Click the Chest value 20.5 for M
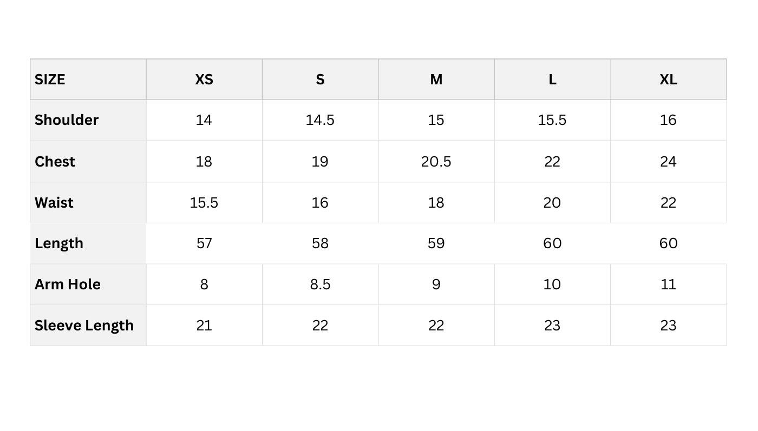 click(436, 162)
